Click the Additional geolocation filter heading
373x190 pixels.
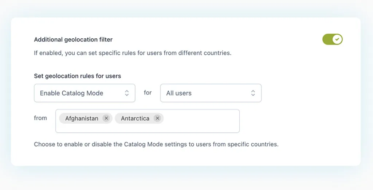tap(73, 39)
